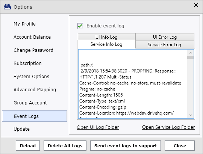Open Service Log Folder link
Viewport: 203px width, 154px height.
[x=168, y=127]
